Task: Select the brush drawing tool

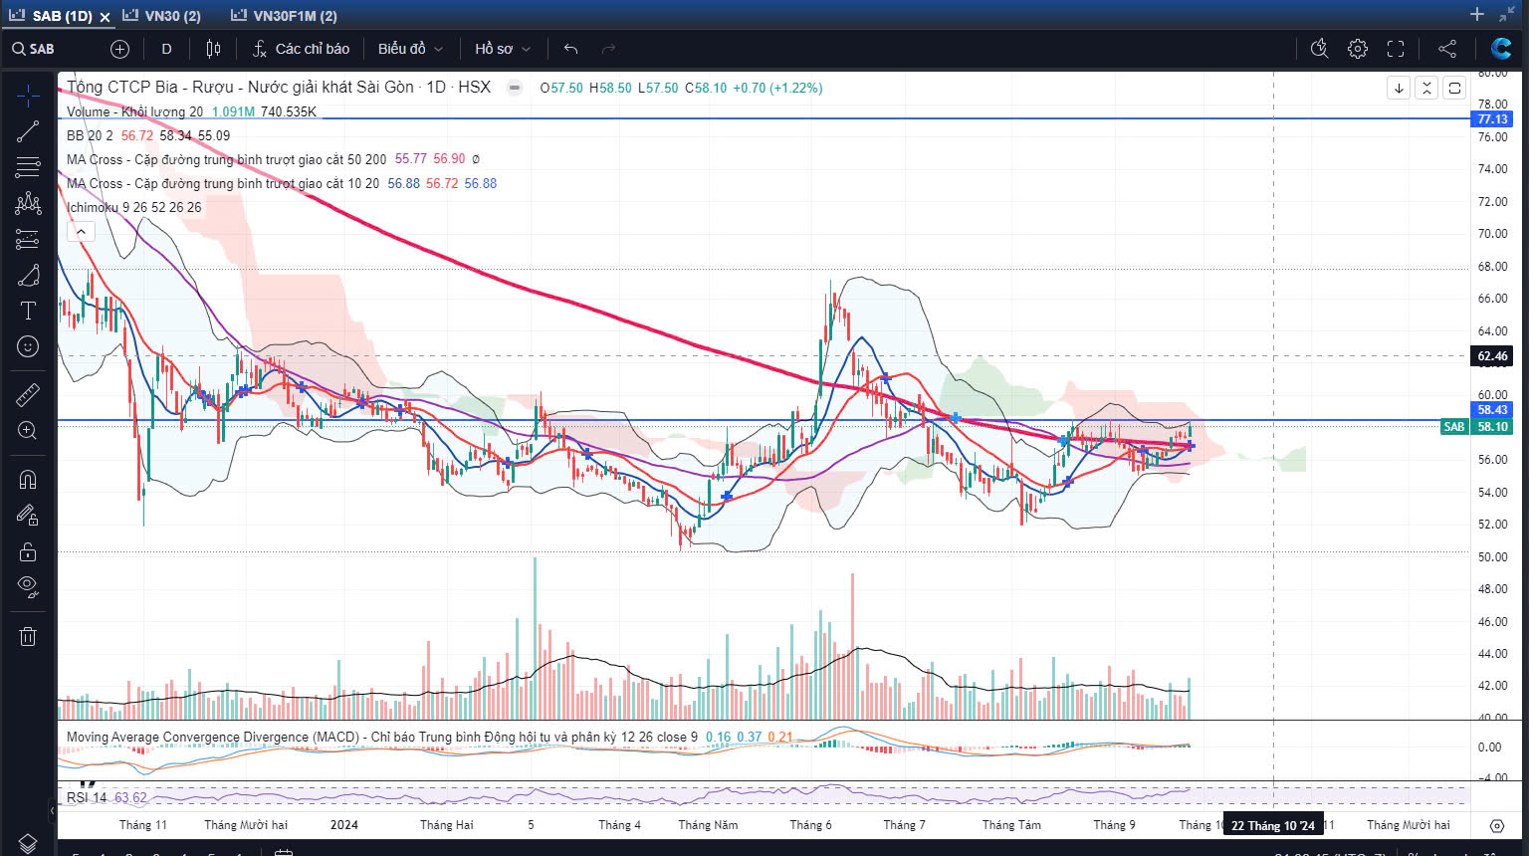Action: [28, 275]
